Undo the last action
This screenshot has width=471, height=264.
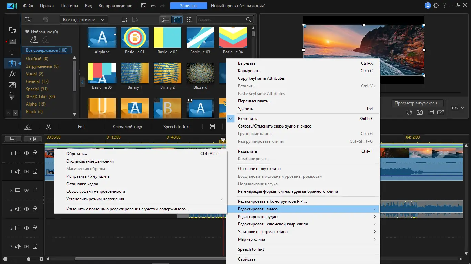point(153,6)
